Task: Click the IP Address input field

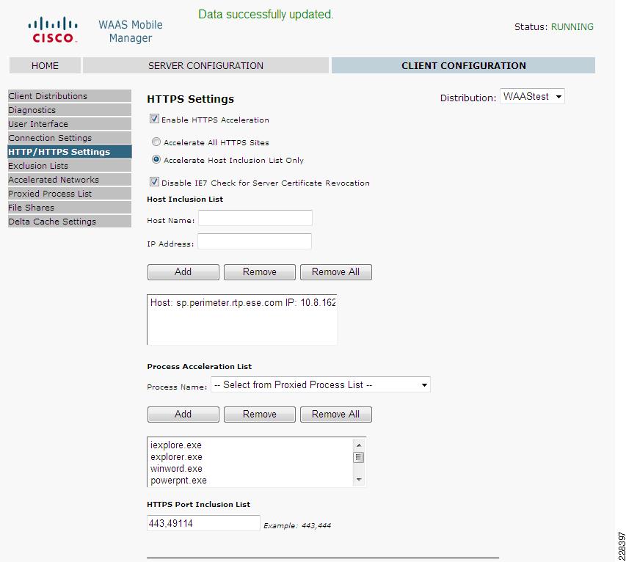Action: pos(255,241)
